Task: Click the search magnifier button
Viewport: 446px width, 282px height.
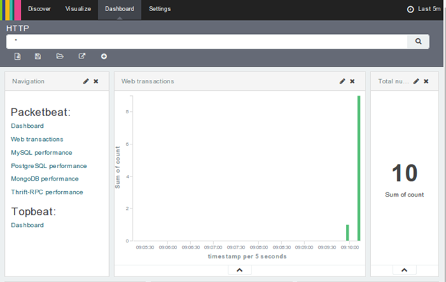Action: (418, 42)
